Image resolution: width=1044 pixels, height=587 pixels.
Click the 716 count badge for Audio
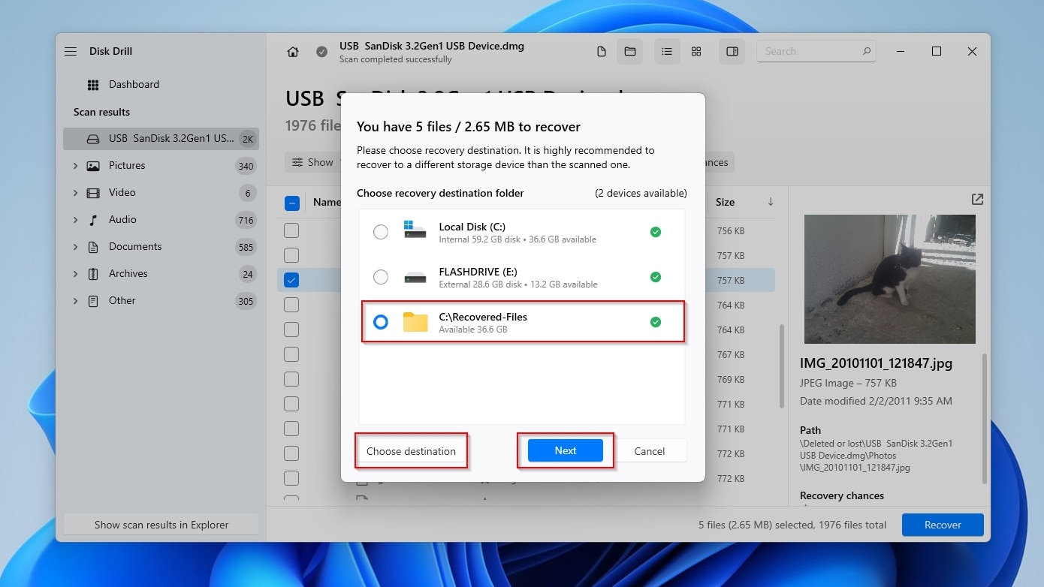245,220
